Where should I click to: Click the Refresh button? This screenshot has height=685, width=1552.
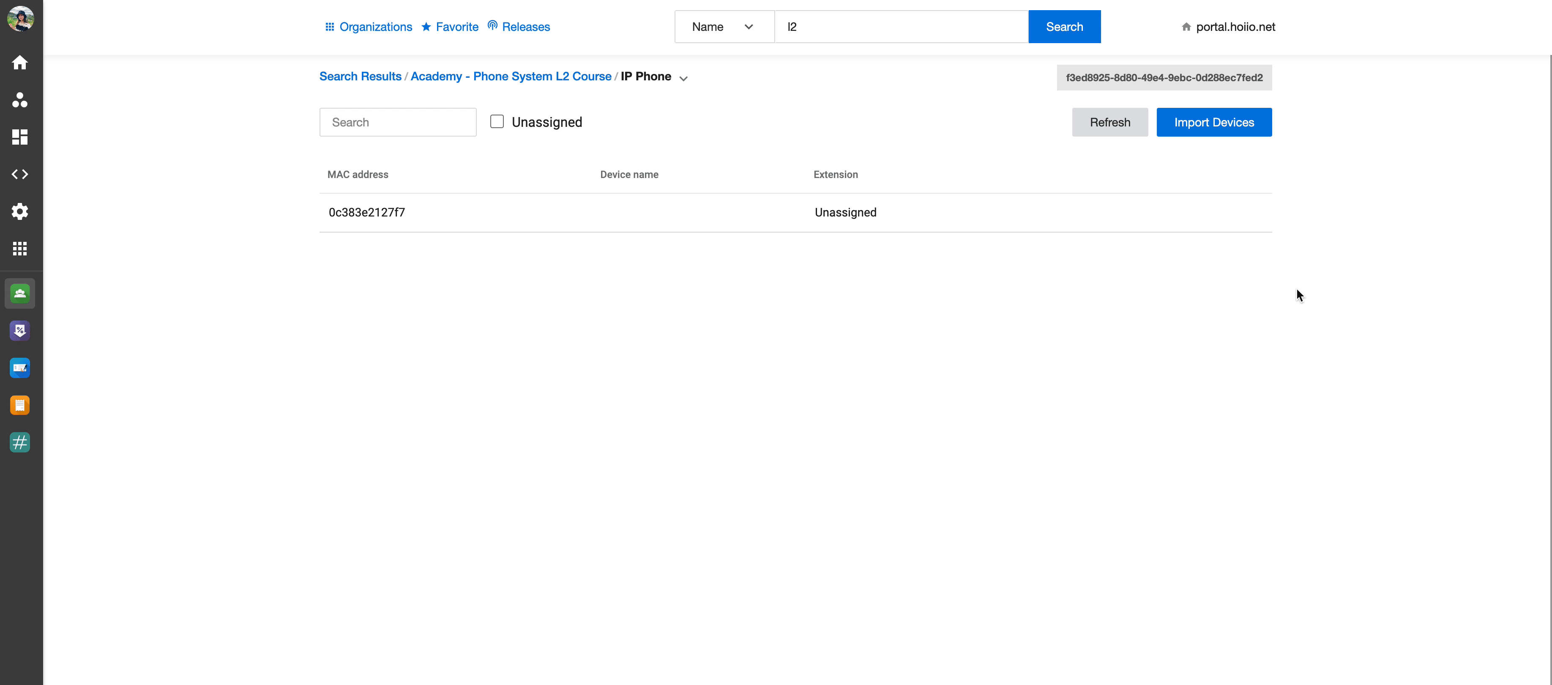(x=1110, y=122)
